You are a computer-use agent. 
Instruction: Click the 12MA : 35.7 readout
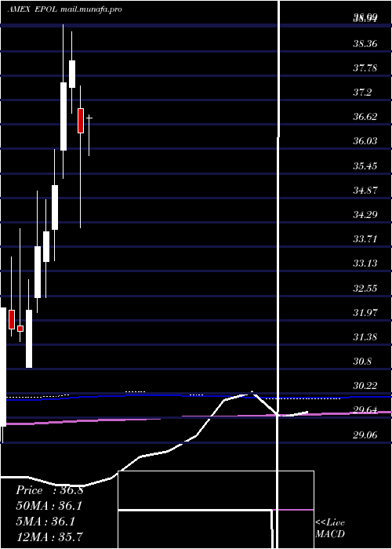pos(49,536)
